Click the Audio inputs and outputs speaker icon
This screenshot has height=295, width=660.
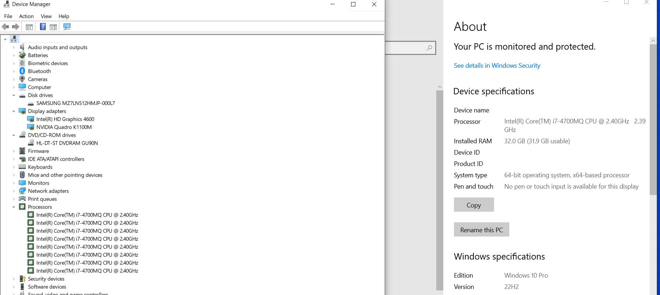click(x=22, y=47)
